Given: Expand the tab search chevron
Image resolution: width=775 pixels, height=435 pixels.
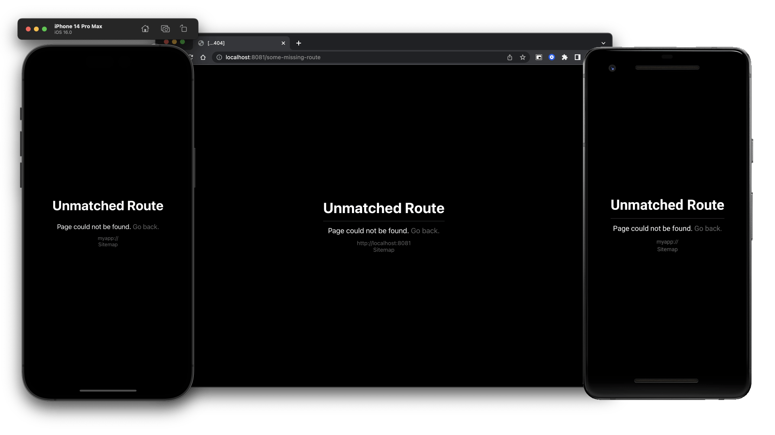Looking at the screenshot, I should [x=603, y=43].
